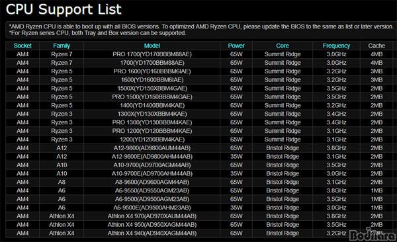Select model A10-9700(AD9700AGM44AB)
397x242 pixels.
[152, 165]
